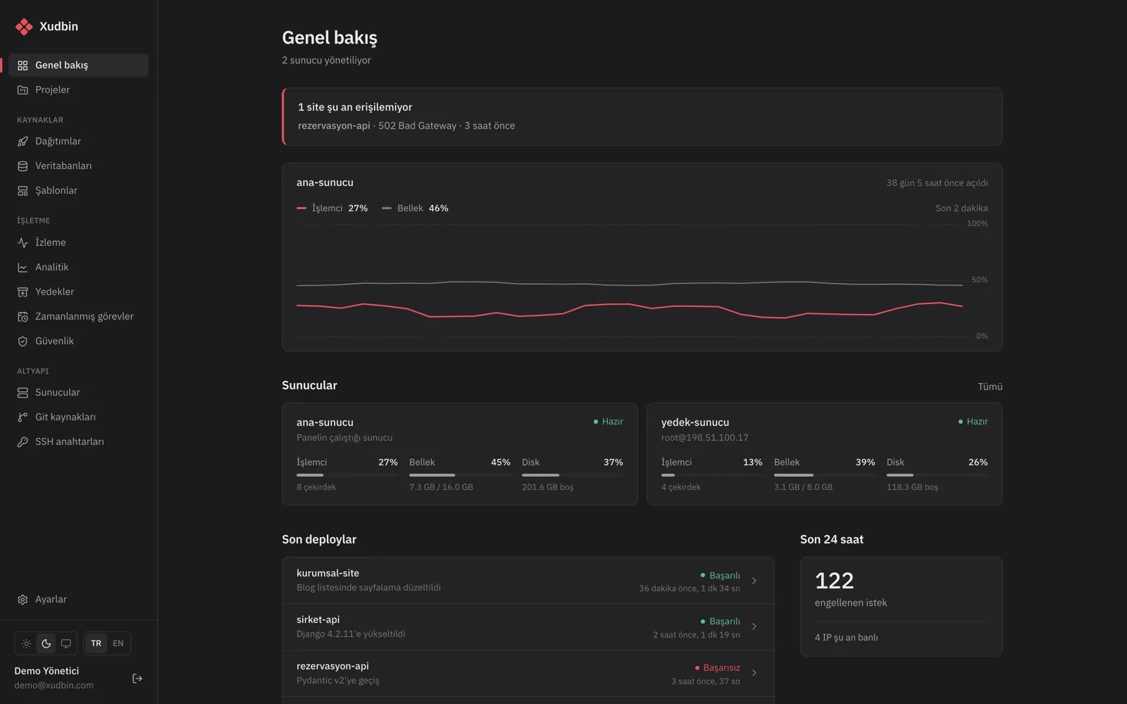Screen dimensions: 1127x704
Task: Switch language to TR
Action: (x=96, y=643)
